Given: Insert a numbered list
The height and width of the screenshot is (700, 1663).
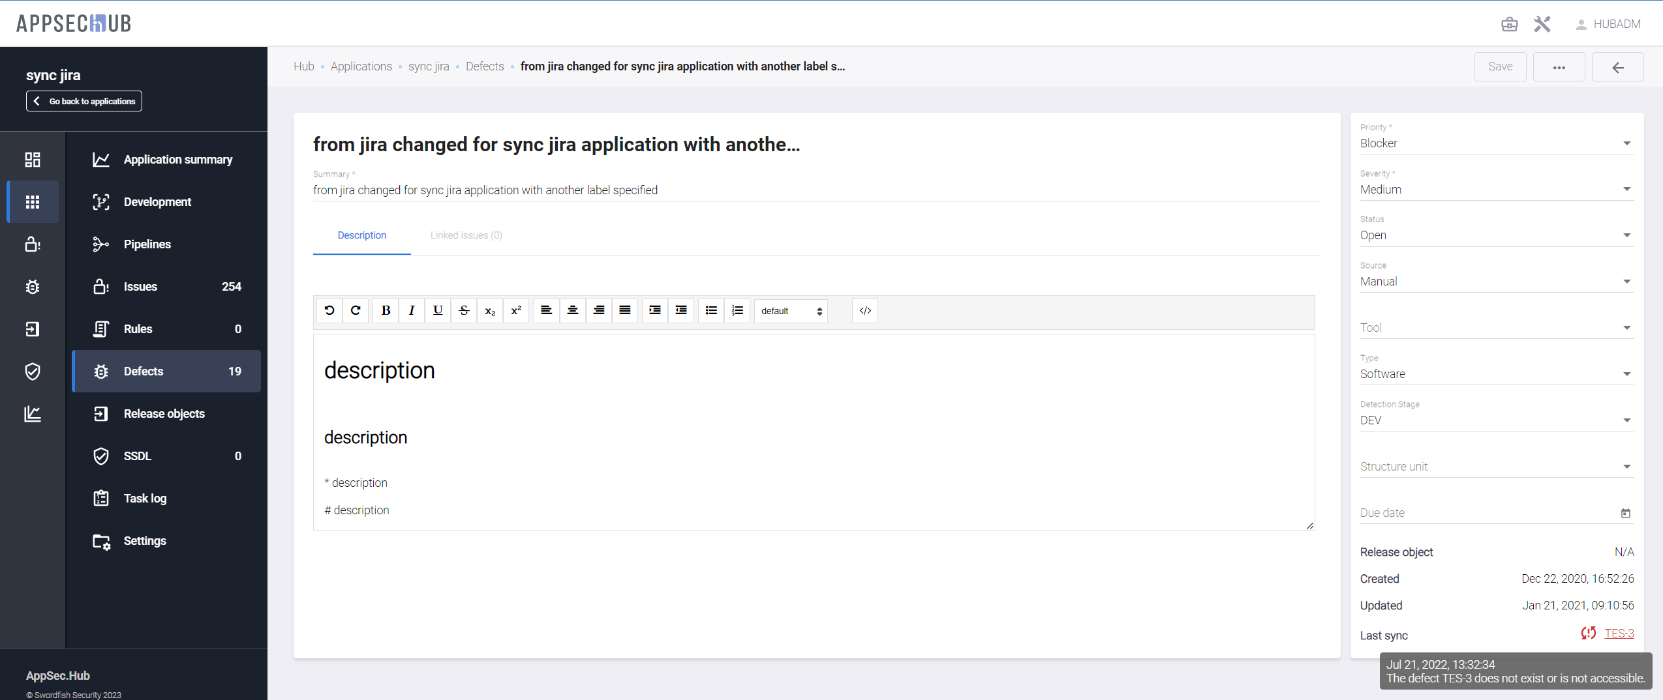Looking at the screenshot, I should [x=737, y=311].
